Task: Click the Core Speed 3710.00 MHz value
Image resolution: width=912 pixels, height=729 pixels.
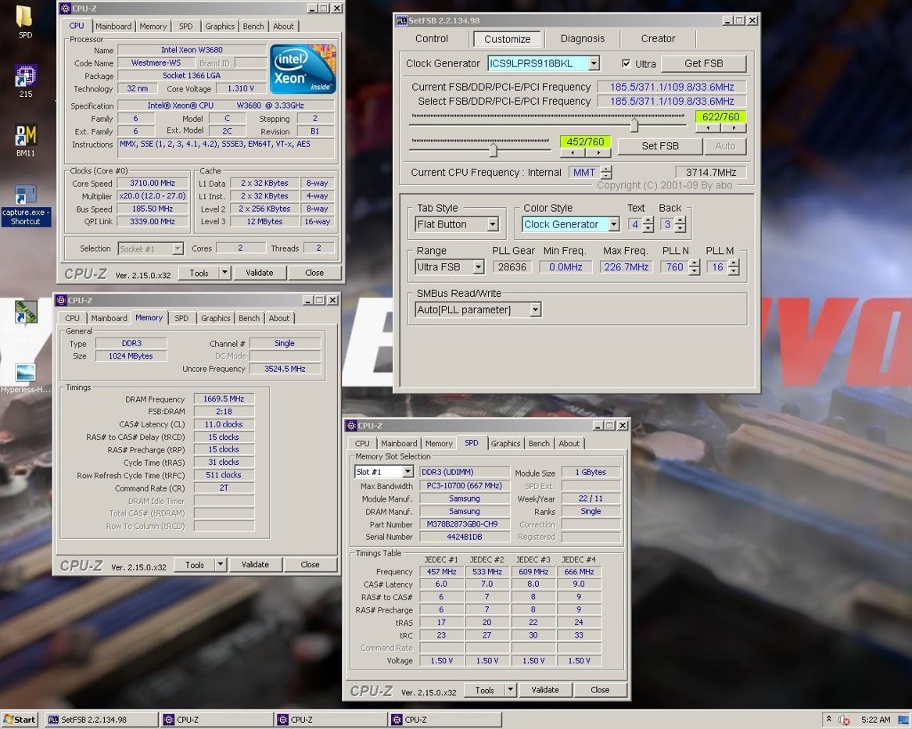Action: point(153,183)
